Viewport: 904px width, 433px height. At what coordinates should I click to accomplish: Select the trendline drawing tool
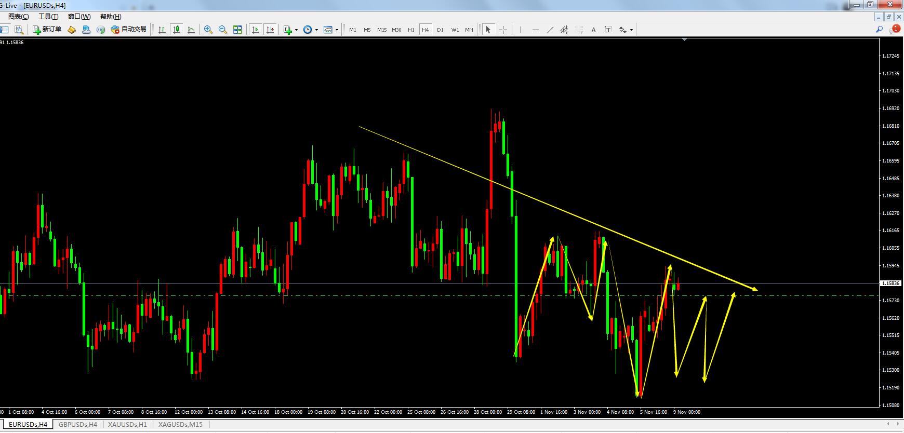pyautogui.click(x=550, y=30)
